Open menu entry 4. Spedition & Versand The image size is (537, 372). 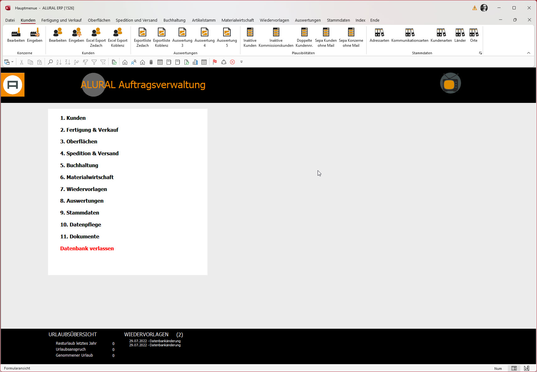[89, 153]
